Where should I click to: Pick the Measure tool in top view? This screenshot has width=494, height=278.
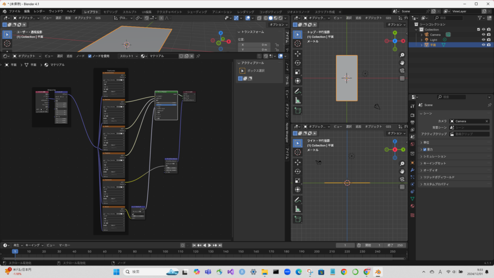(x=297, y=100)
